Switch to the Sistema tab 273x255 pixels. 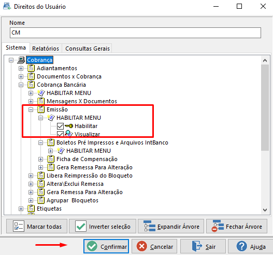coord(16,47)
